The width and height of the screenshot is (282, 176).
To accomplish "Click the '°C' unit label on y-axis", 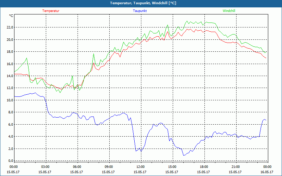I will point(11,16).
